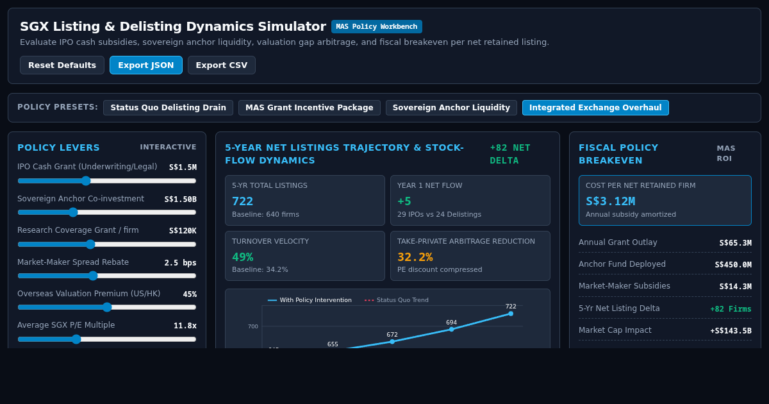The image size is (769, 404).
Task: Click Annual Grant Outlay S$65.3M value
Action: [735, 243]
